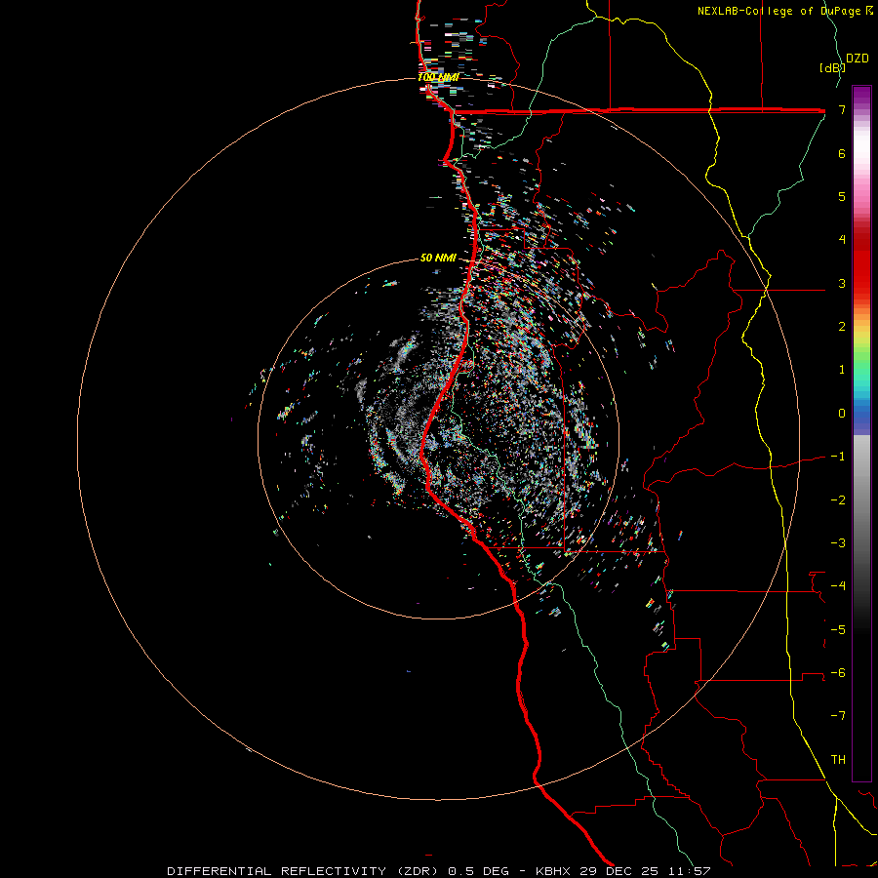The image size is (878, 878).
Task: Click the -5 value on the color scale
Action: 838,630
